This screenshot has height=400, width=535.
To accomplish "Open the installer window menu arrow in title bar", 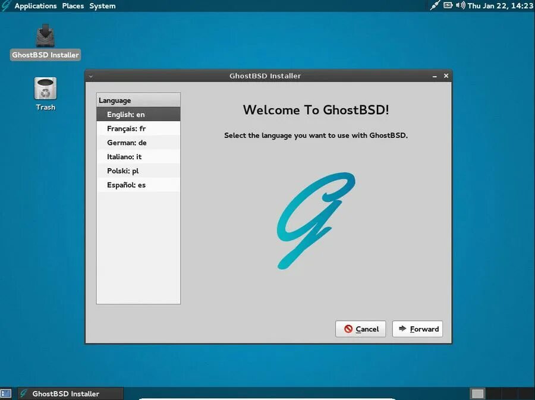I will click(91, 76).
